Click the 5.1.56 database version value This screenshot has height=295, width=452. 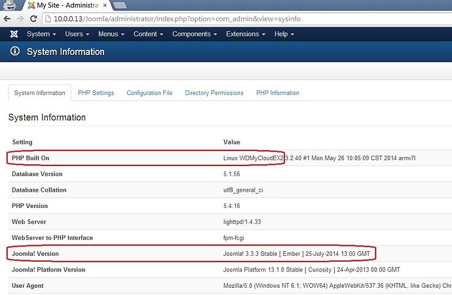(231, 174)
